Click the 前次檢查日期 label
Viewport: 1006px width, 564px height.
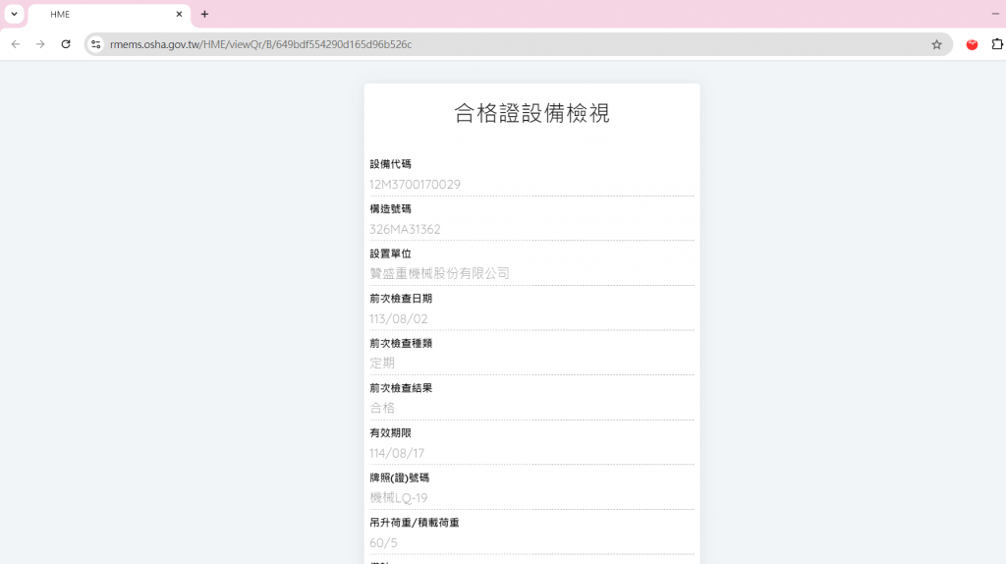pos(401,299)
